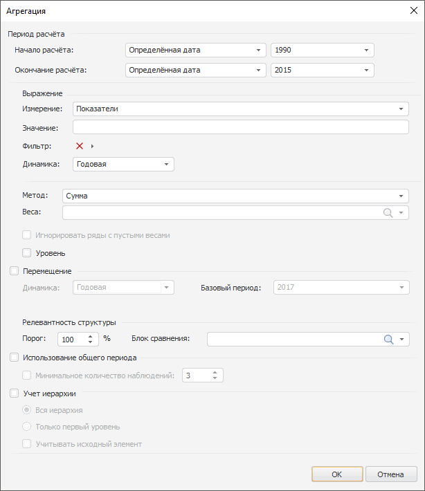Toggle the Перемещение checkbox
The image size is (425, 491).
[x=15, y=271]
